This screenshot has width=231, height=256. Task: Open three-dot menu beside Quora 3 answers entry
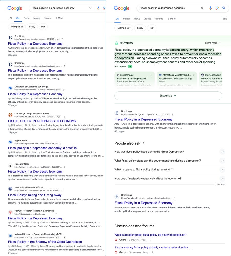pos(150,240)
